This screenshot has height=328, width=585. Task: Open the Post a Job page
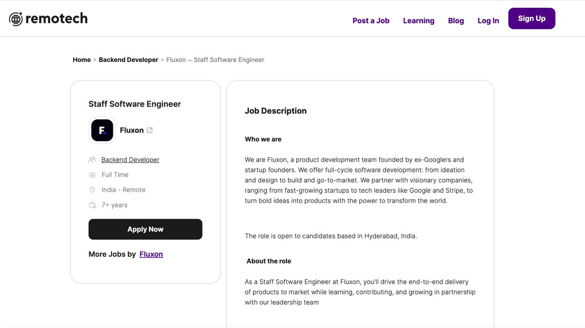tap(371, 20)
